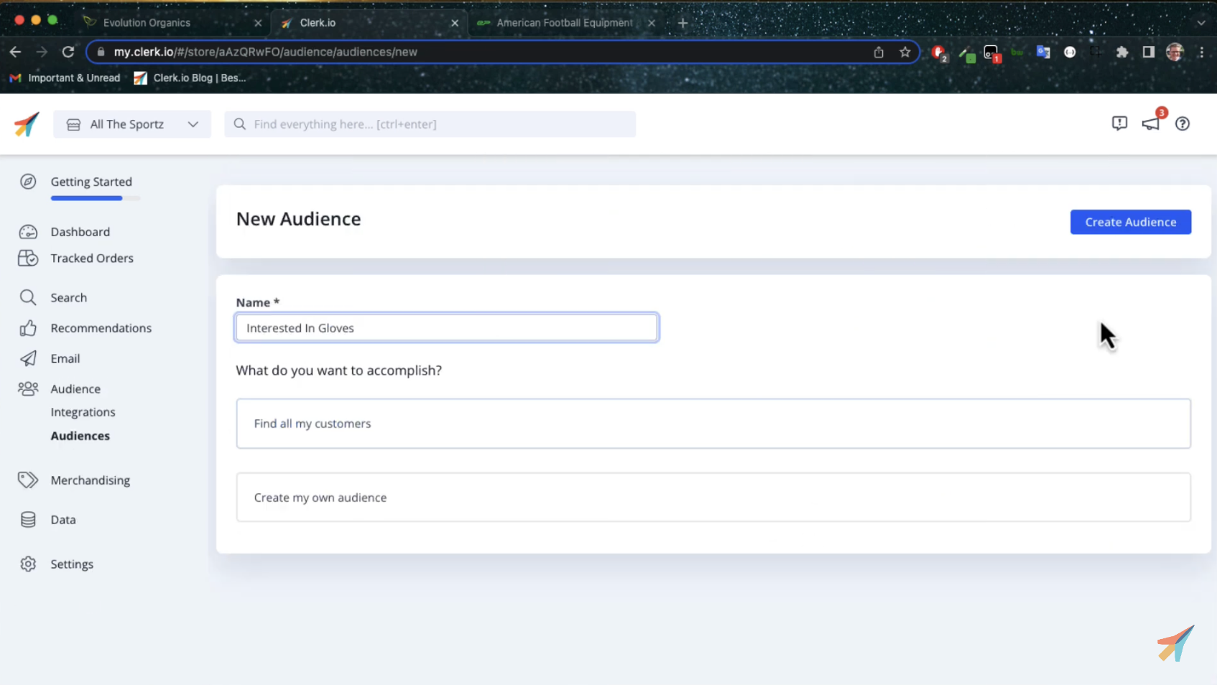Open the Integrations sub-menu link

pyautogui.click(x=83, y=412)
